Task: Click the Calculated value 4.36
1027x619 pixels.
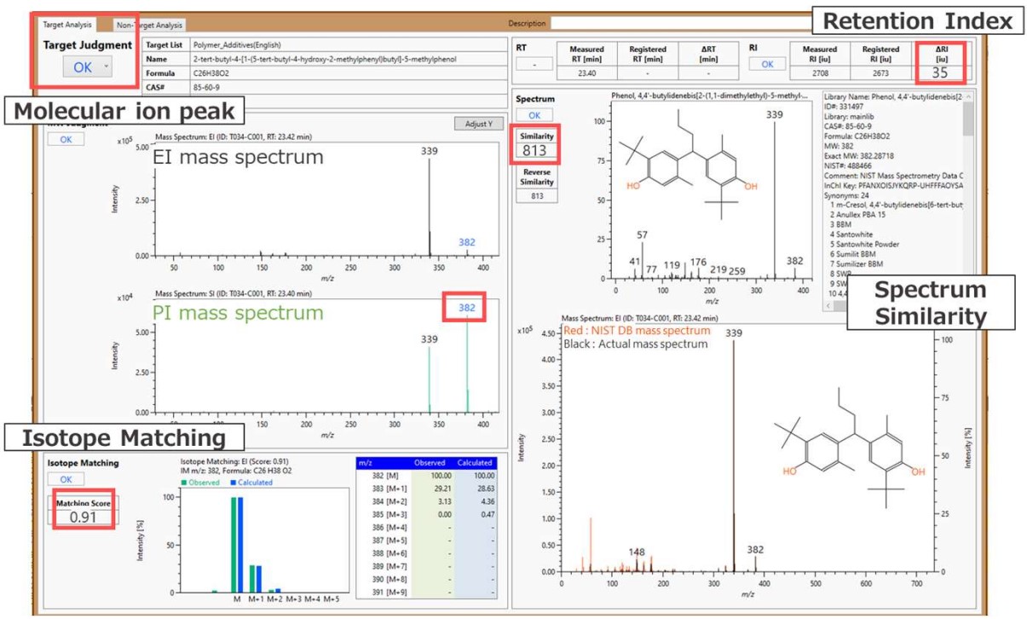Action: point(486,501)
